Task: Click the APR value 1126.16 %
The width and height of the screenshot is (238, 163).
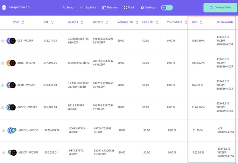Action: (198, 107)
